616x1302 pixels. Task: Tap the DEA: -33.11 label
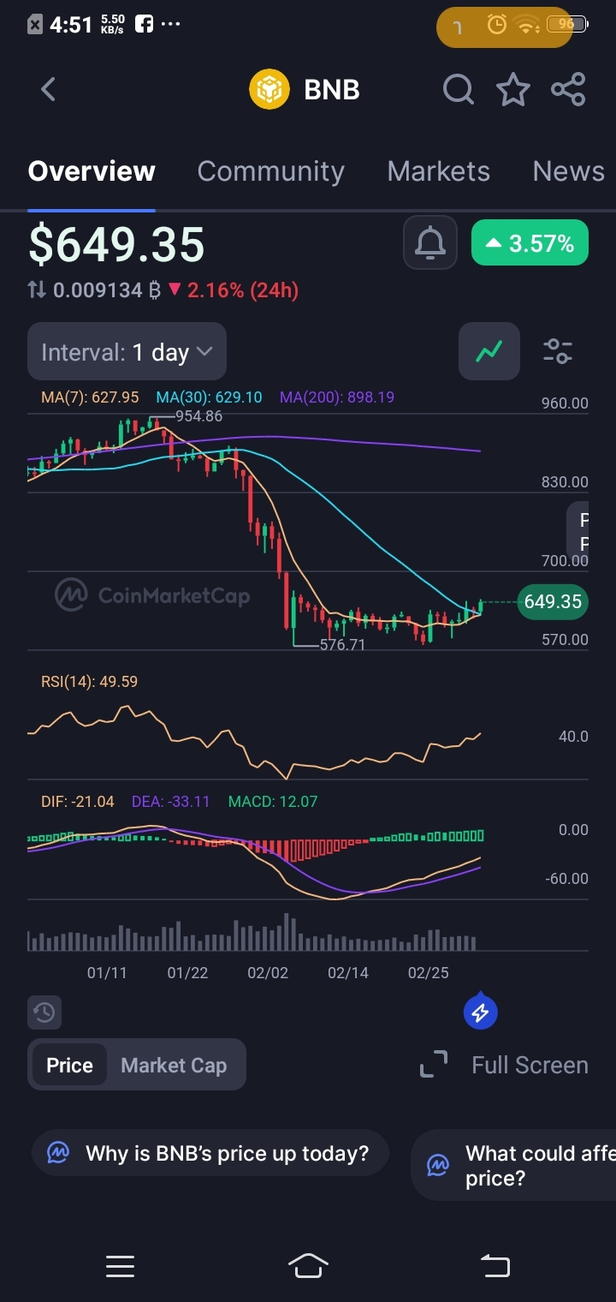pyautogui.click(x=171, y=802)
